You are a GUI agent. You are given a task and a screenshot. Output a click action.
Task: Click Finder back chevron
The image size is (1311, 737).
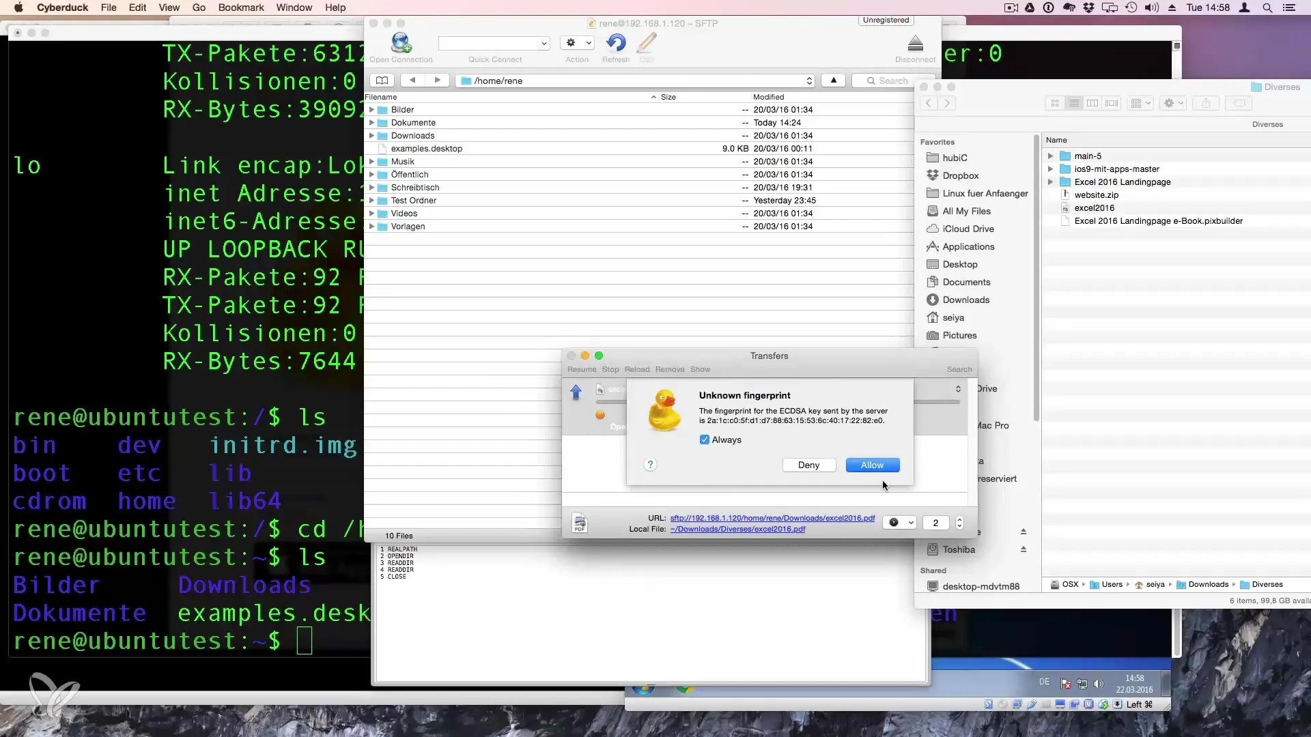pos(928,103)
